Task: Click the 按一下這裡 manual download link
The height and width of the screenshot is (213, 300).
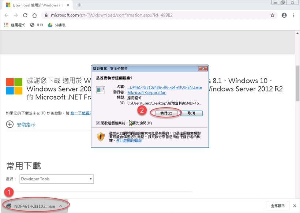Action: click(x=80, y=113)
